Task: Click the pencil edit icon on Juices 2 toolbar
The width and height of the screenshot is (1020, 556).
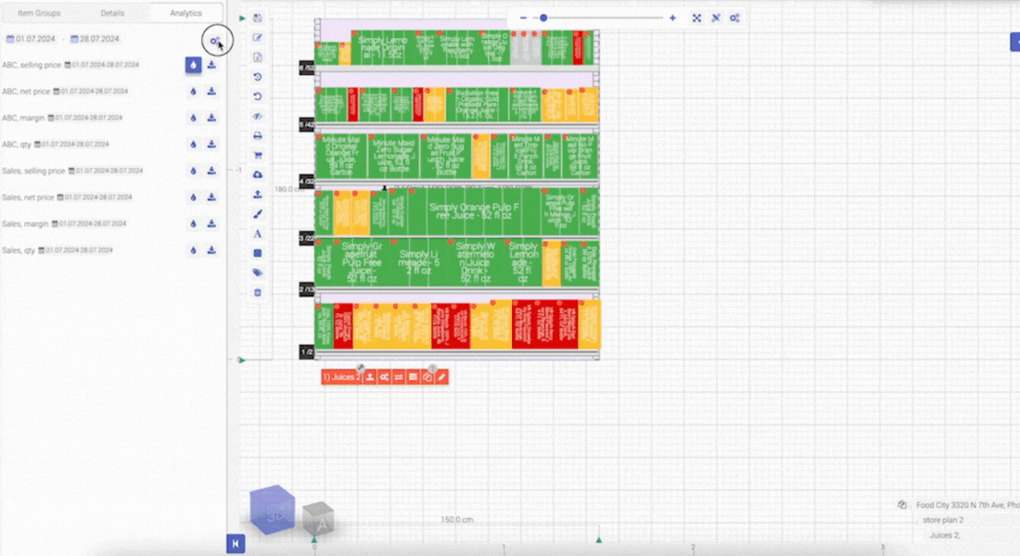Action: click(x=441, y=377)
